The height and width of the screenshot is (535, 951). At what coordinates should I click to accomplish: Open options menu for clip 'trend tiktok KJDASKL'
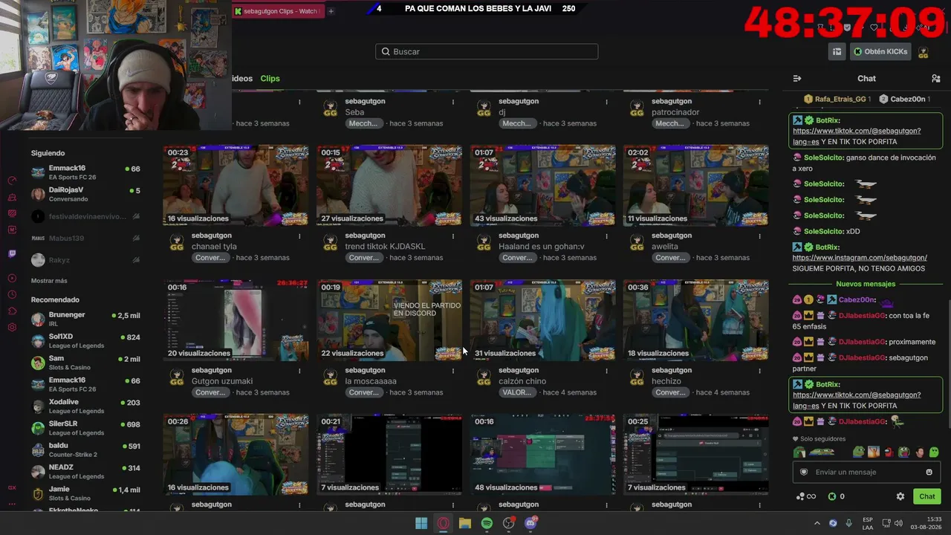tap(453, 236)
